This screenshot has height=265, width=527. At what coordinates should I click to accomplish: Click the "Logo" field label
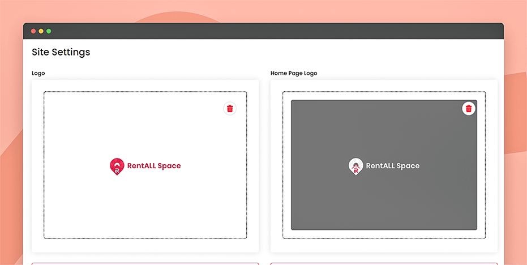pyautogui.click(x=38, y=73)
